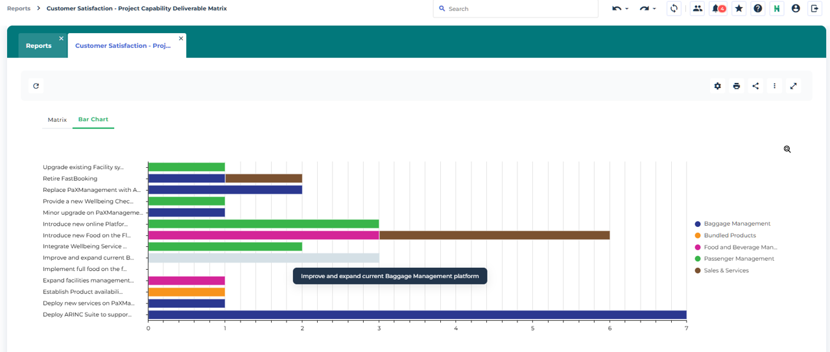
Task: Open the three-dot more options menu
Action: pos(774,86)
